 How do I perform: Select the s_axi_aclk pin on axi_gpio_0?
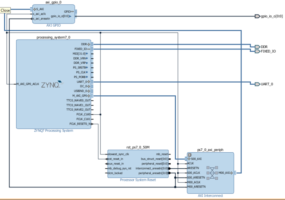39,14
